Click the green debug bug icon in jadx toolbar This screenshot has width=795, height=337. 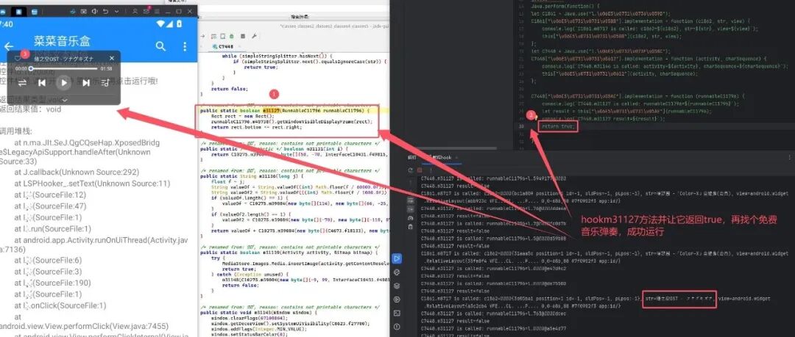point(231,37)
